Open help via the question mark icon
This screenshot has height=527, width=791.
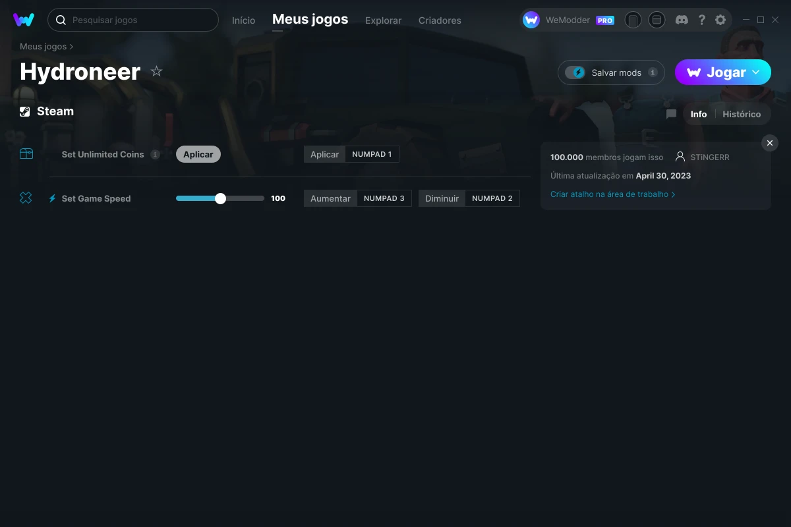click(701, 20)
